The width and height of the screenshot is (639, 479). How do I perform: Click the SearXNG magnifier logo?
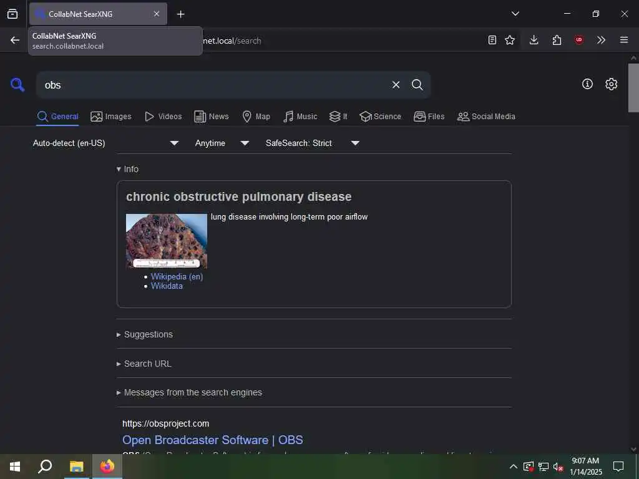coord(17,85)
